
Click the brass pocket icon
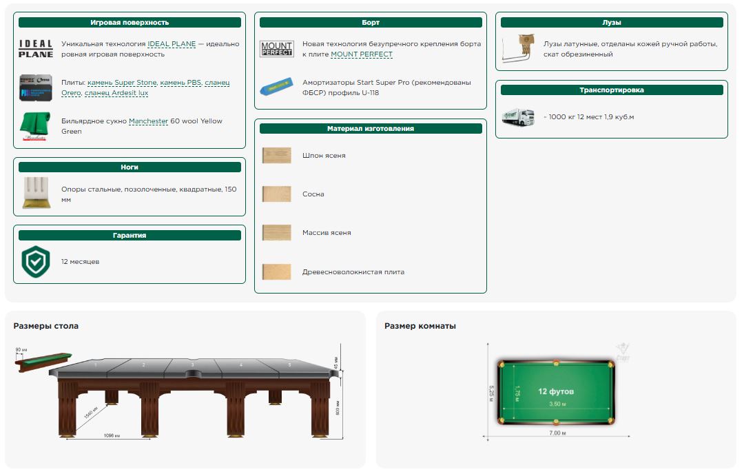(517, 49)
